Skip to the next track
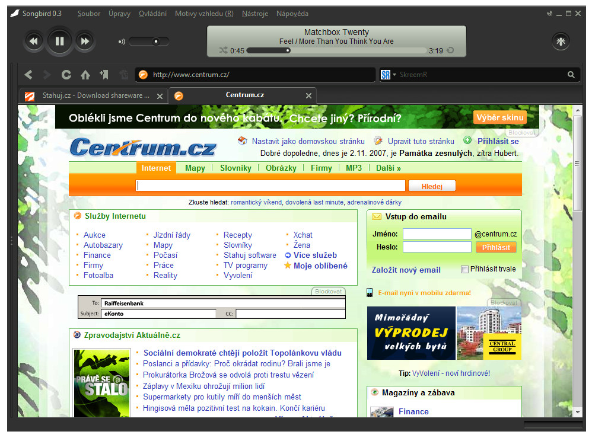The height and width of the screenshot is (441, 592). [85, 41]
